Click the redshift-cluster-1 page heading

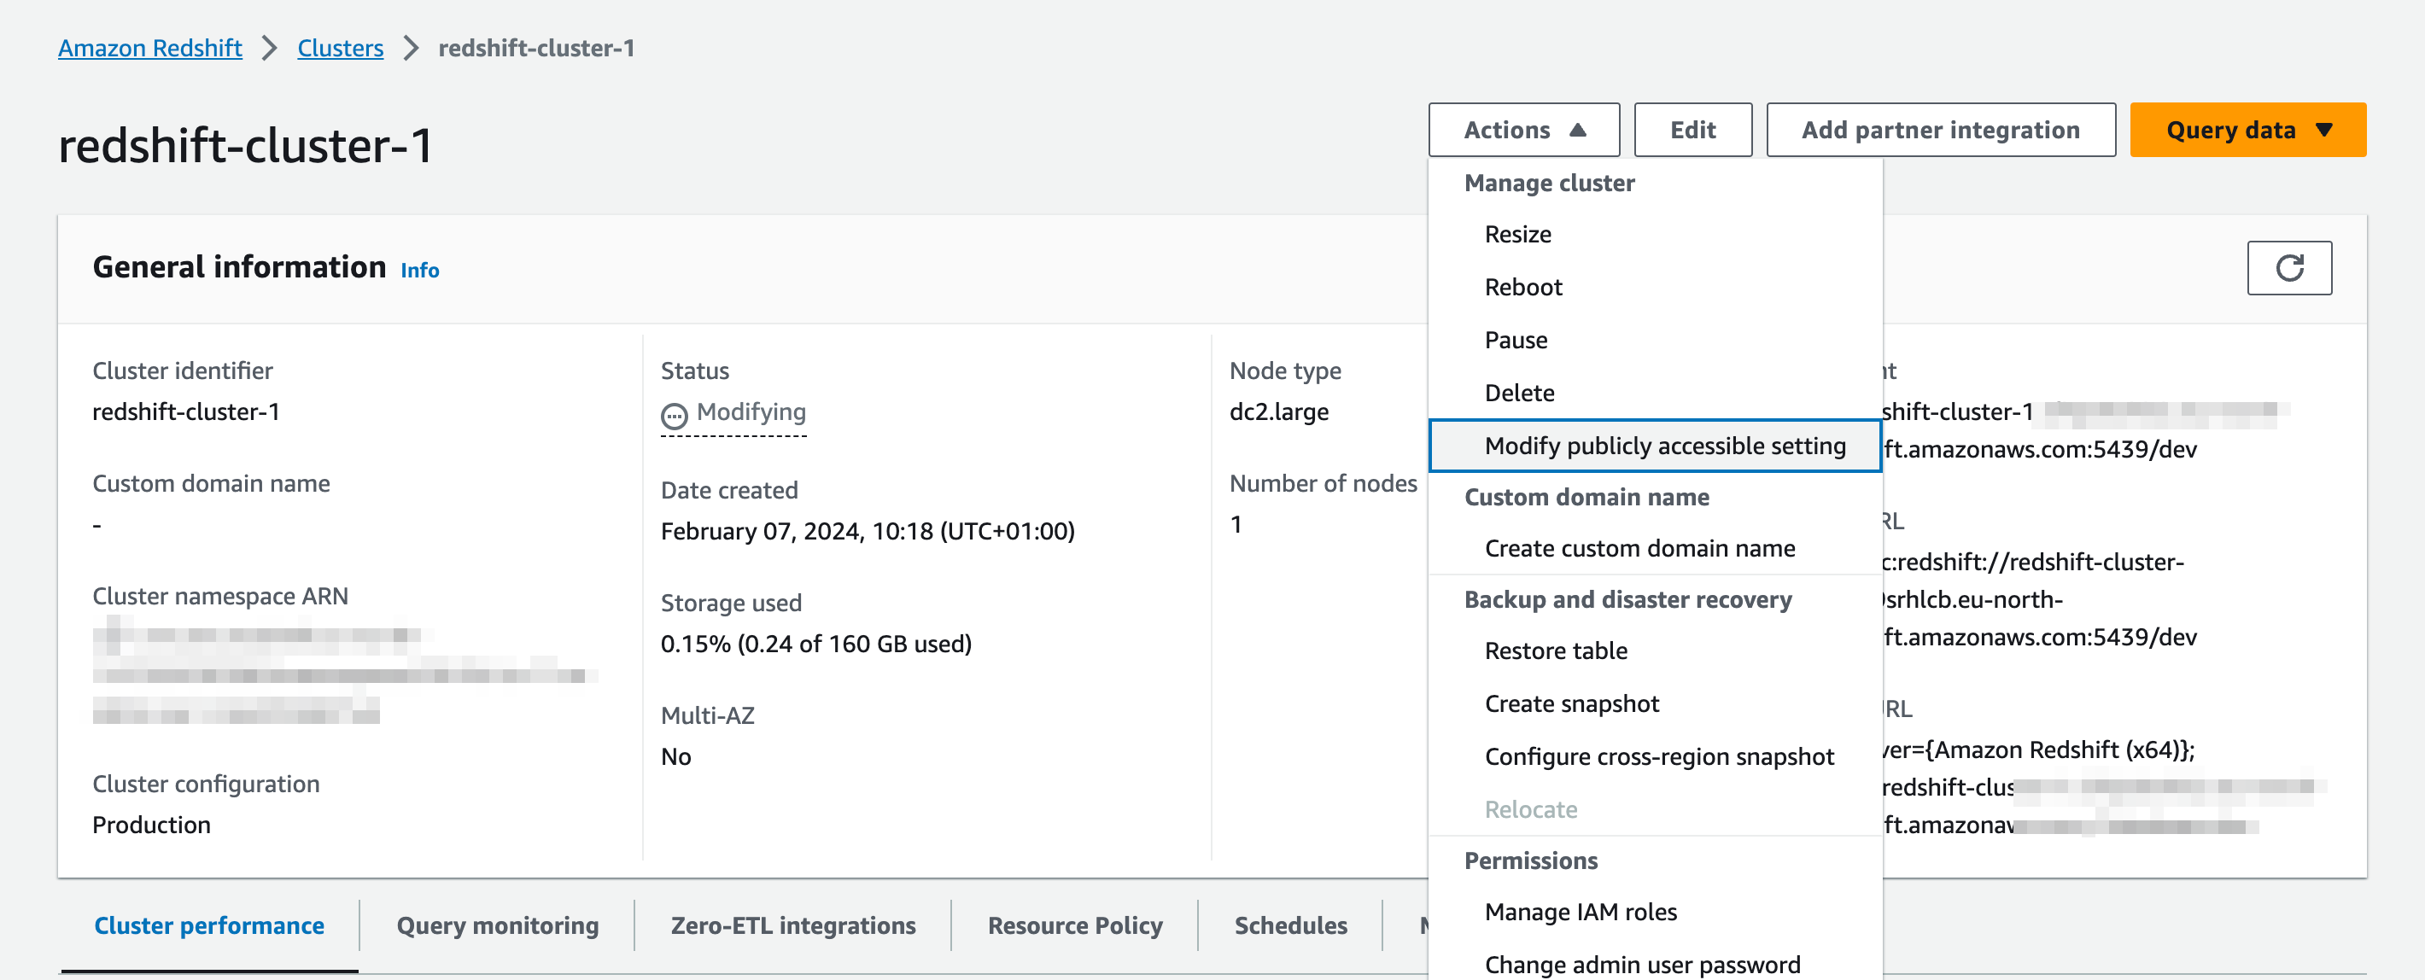tap(246, 146)
